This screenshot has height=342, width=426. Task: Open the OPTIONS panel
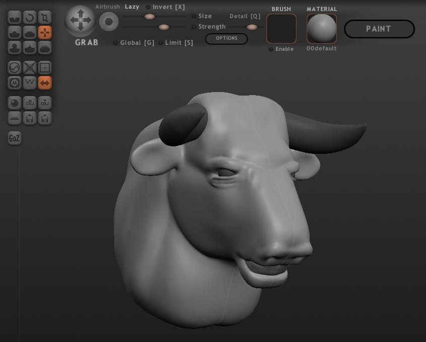(x=226, y=39)
